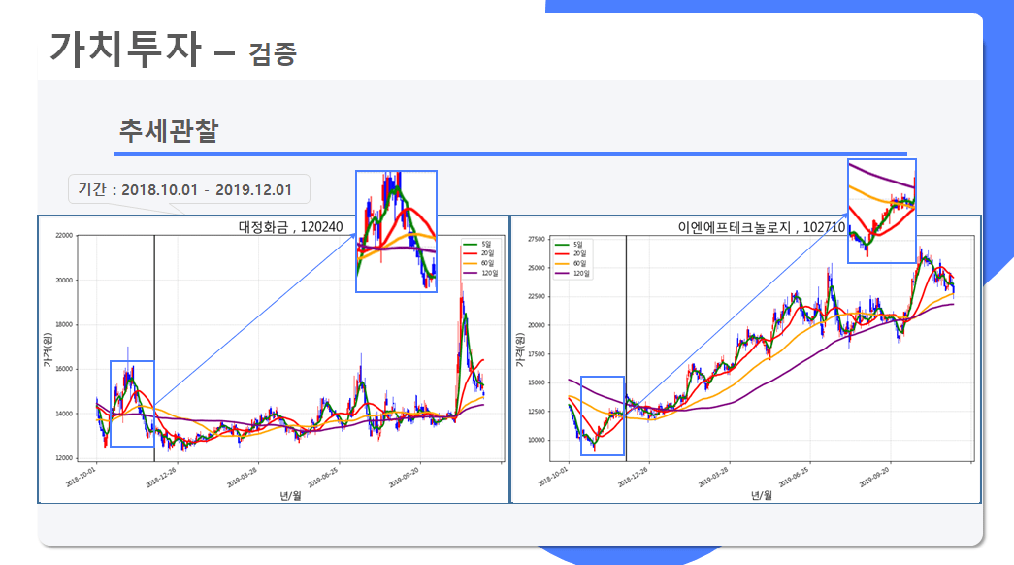Click the price spike peak in 대정화금 chart
The width and height of the screenshot is (1014, 565).
pos(462,295)
